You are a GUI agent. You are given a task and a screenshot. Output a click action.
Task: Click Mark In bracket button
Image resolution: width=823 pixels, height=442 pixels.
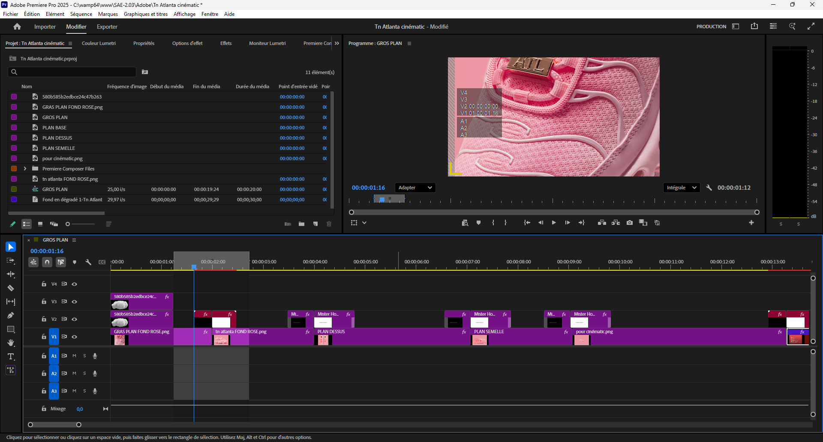pos(493,223)
